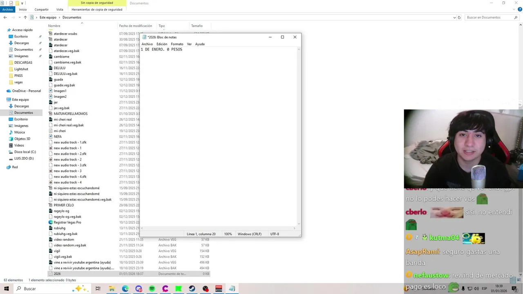Select the file named 2026
The height and width of the screenshot is (294, 523).
point(57,274)
